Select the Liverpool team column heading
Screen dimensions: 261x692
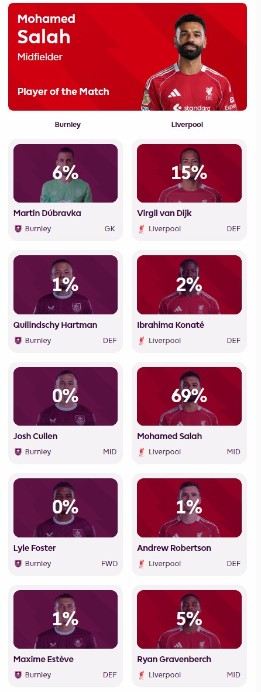tap(187, 125)
